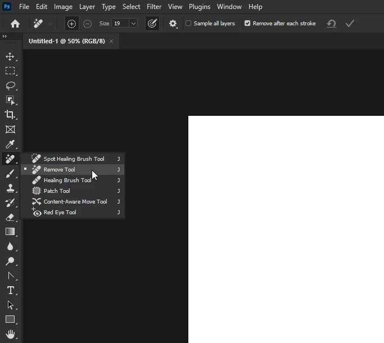
Task: Click the Home button in the options bar
Action: (x=15, y=24)
